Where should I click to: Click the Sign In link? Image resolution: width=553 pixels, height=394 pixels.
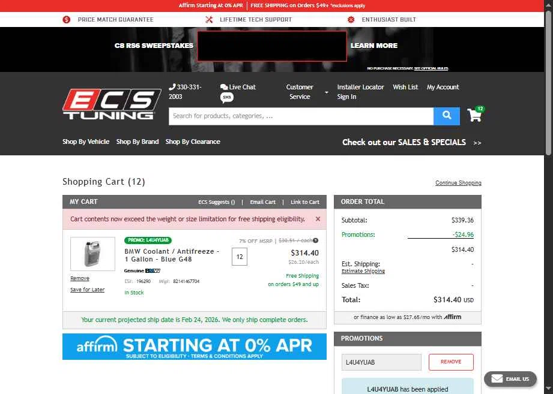click(346, 97)
